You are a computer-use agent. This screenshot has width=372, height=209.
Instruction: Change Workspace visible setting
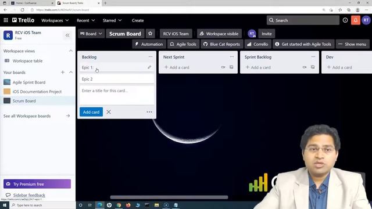[x=219, y=34]
